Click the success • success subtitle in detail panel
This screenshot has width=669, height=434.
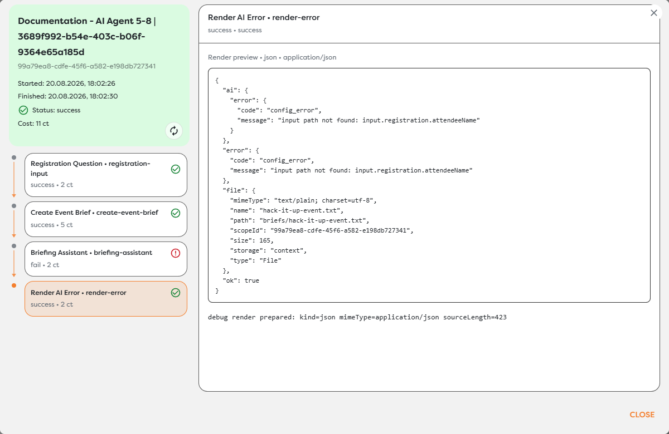pyautogui.click(x=235, y=30)
